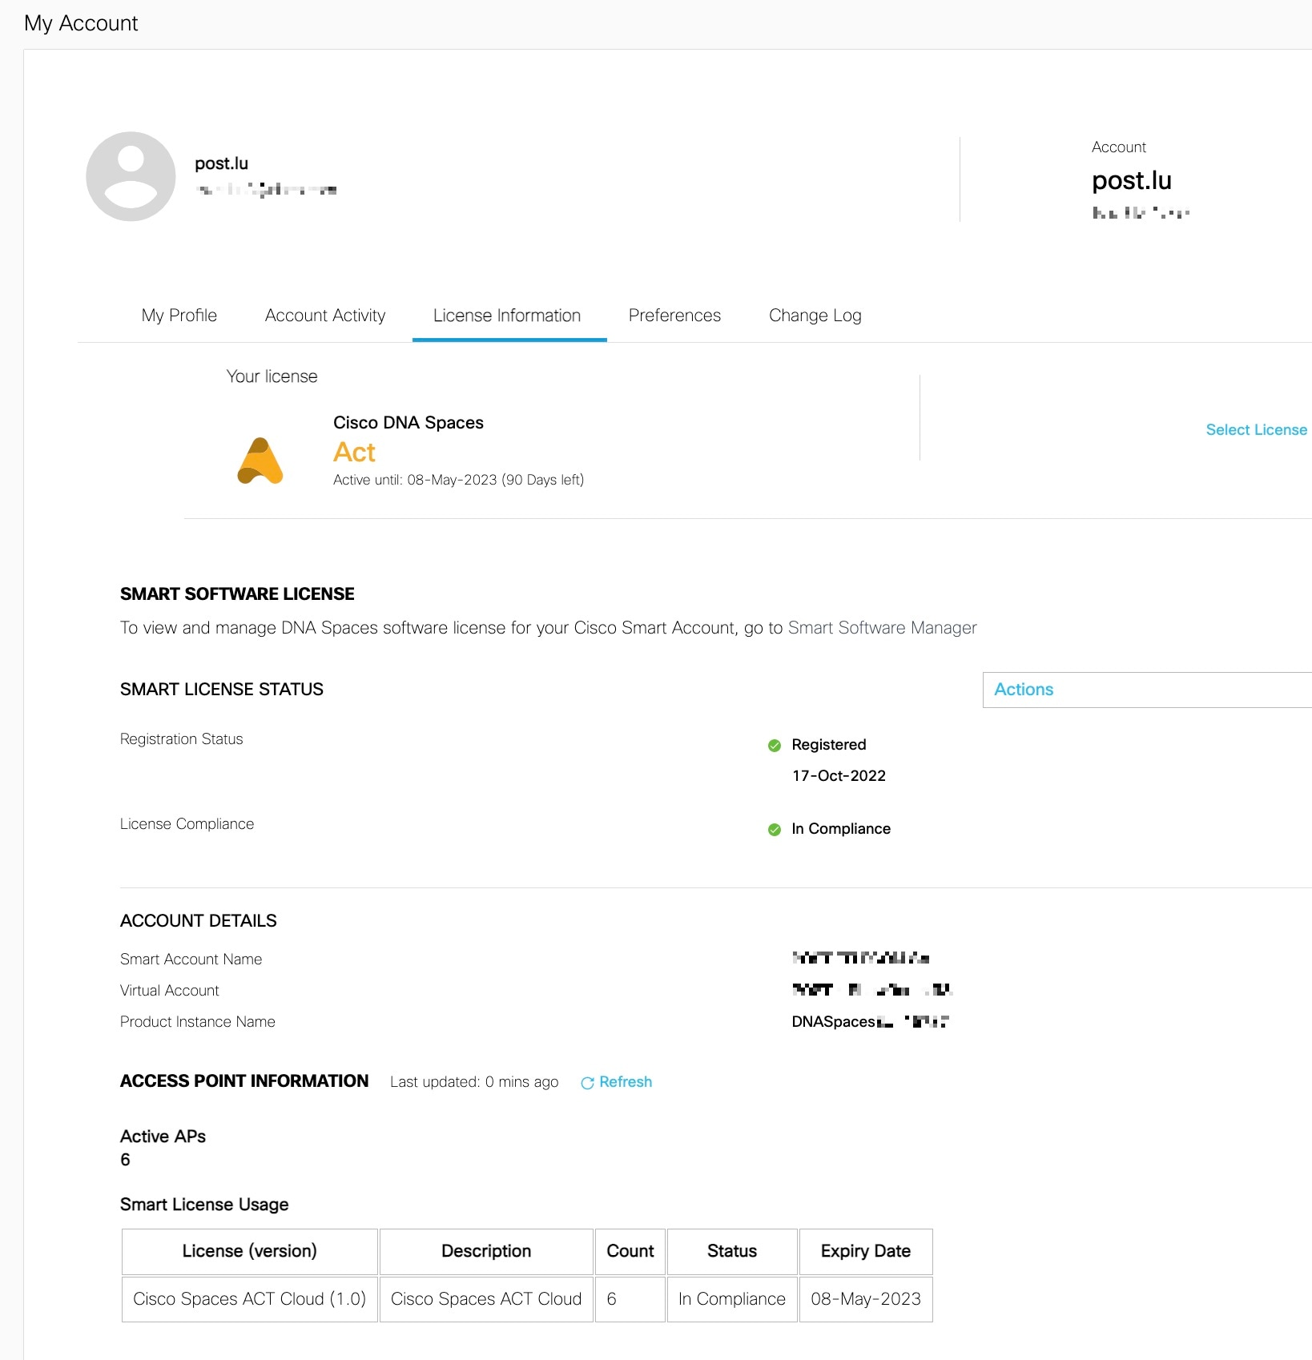Expand the Actions dropdown
The width and height of the screenshot is (1312, 1360).
coord(1147,690)
